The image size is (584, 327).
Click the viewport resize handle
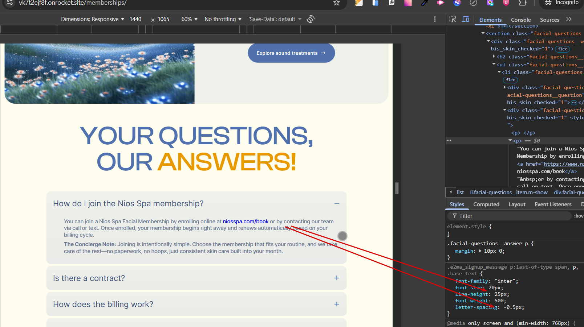click(x=397, y=189)
